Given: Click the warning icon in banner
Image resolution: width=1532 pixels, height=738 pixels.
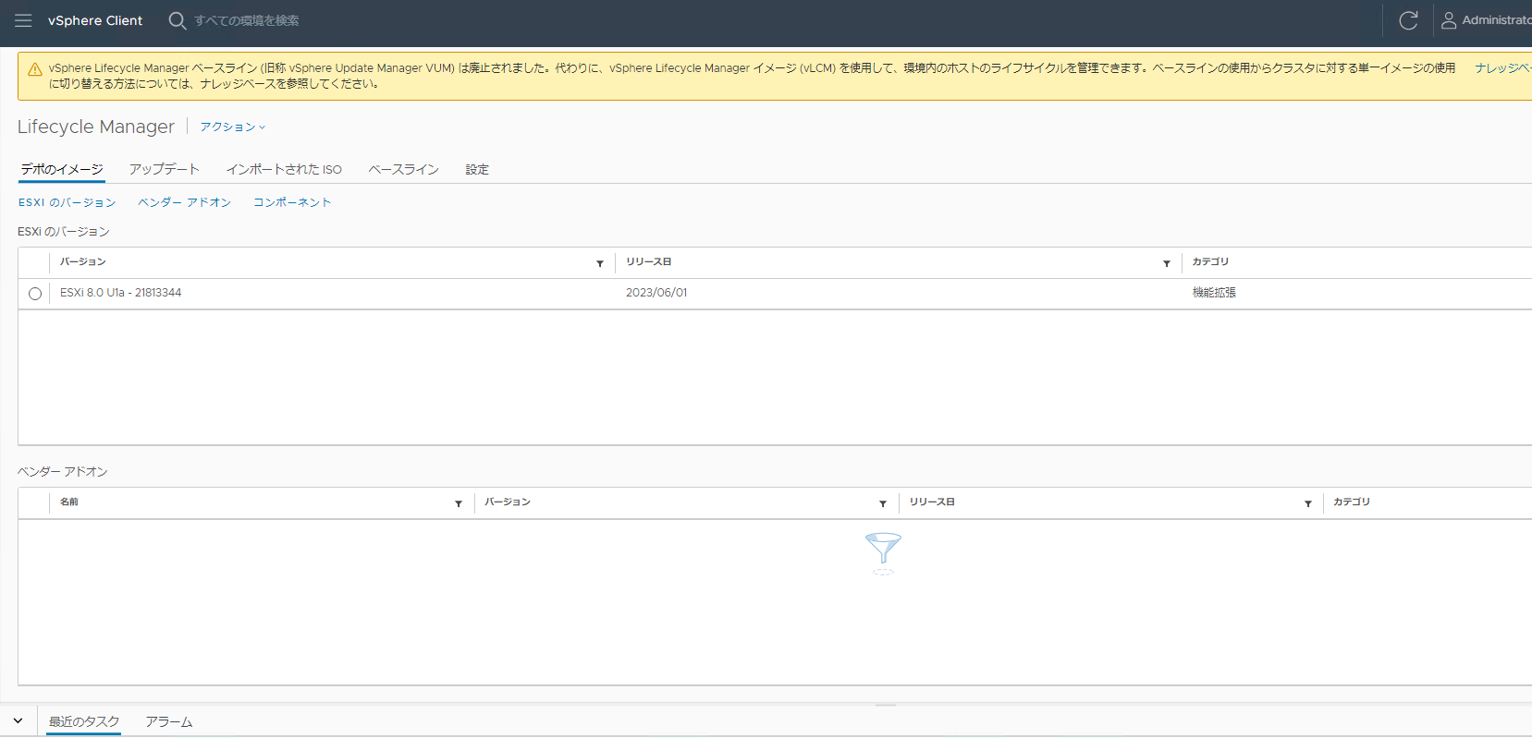Looking at the screenshot, I should [35, 69].
